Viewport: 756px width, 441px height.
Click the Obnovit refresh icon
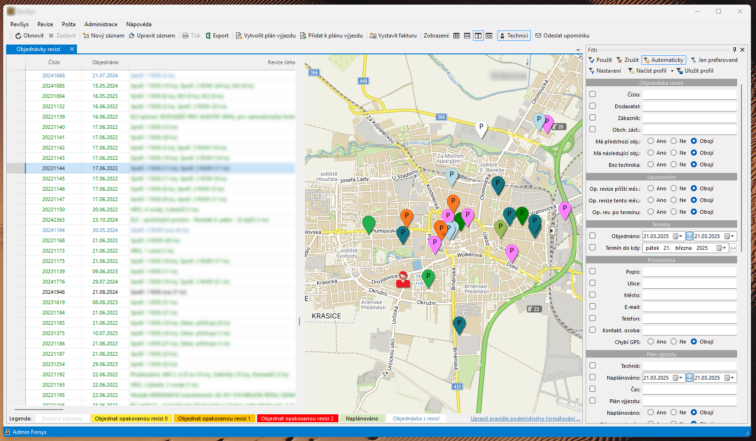[x=18, y=36]
